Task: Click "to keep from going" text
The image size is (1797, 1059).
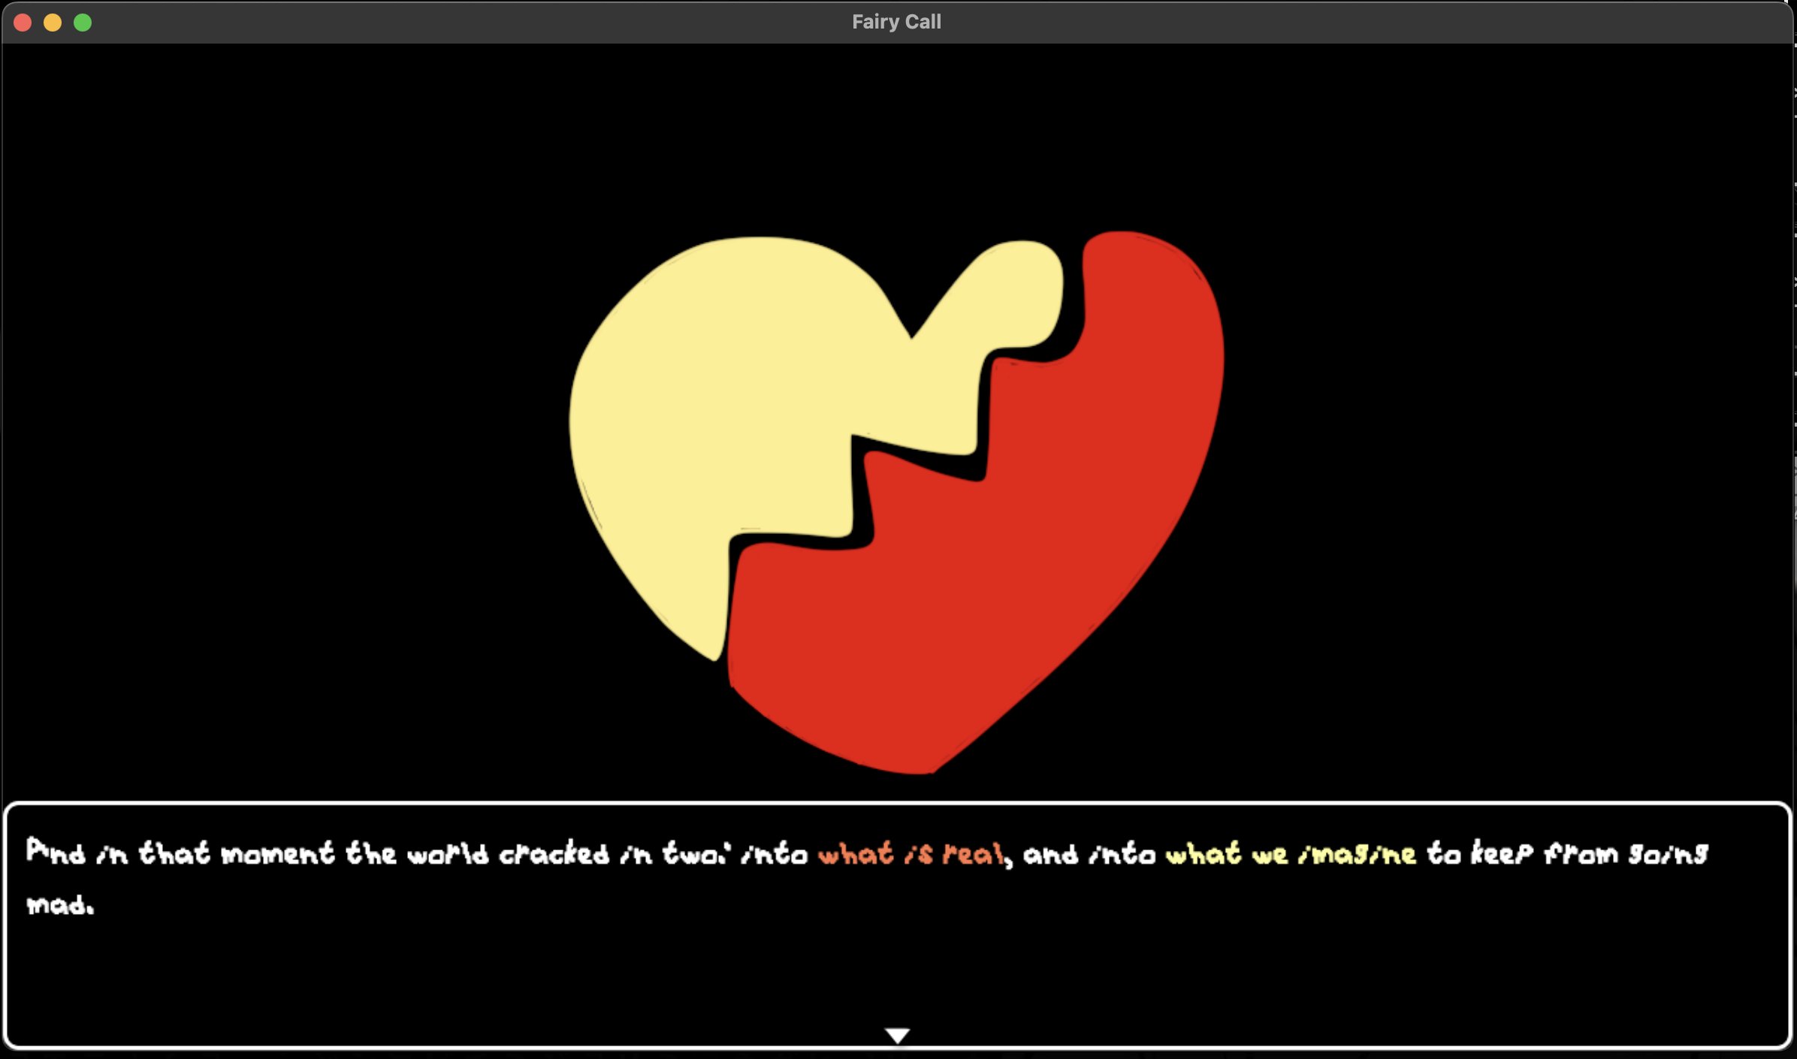Action: tap(1566, 854)
